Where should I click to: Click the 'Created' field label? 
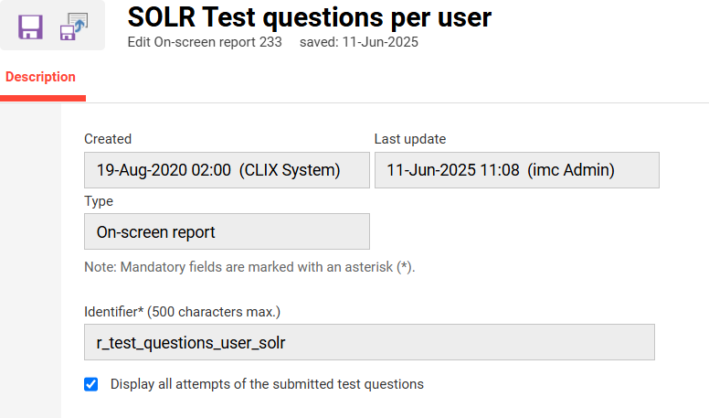[108, 139]
